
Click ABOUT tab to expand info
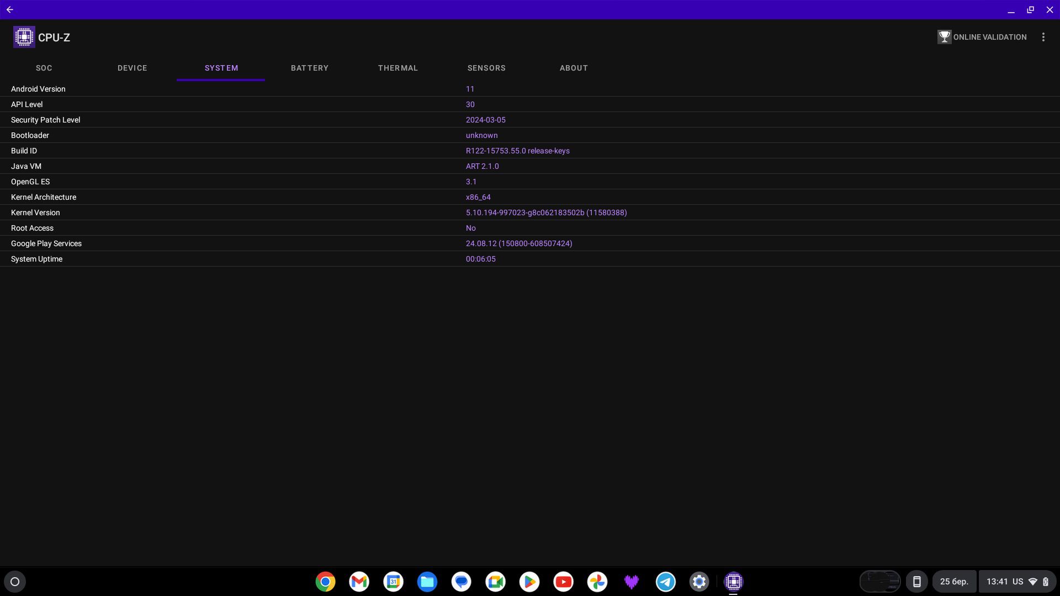coord(573,68)
